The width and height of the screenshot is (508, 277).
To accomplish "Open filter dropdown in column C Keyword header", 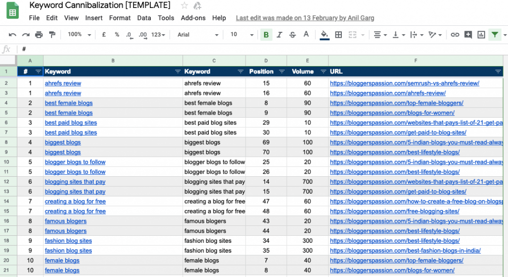I will (x=241, y=71).
